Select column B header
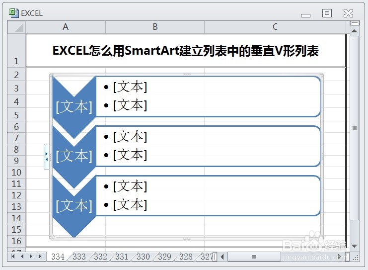The height and width of the screenshot is (270, 368). pos(155,27)
